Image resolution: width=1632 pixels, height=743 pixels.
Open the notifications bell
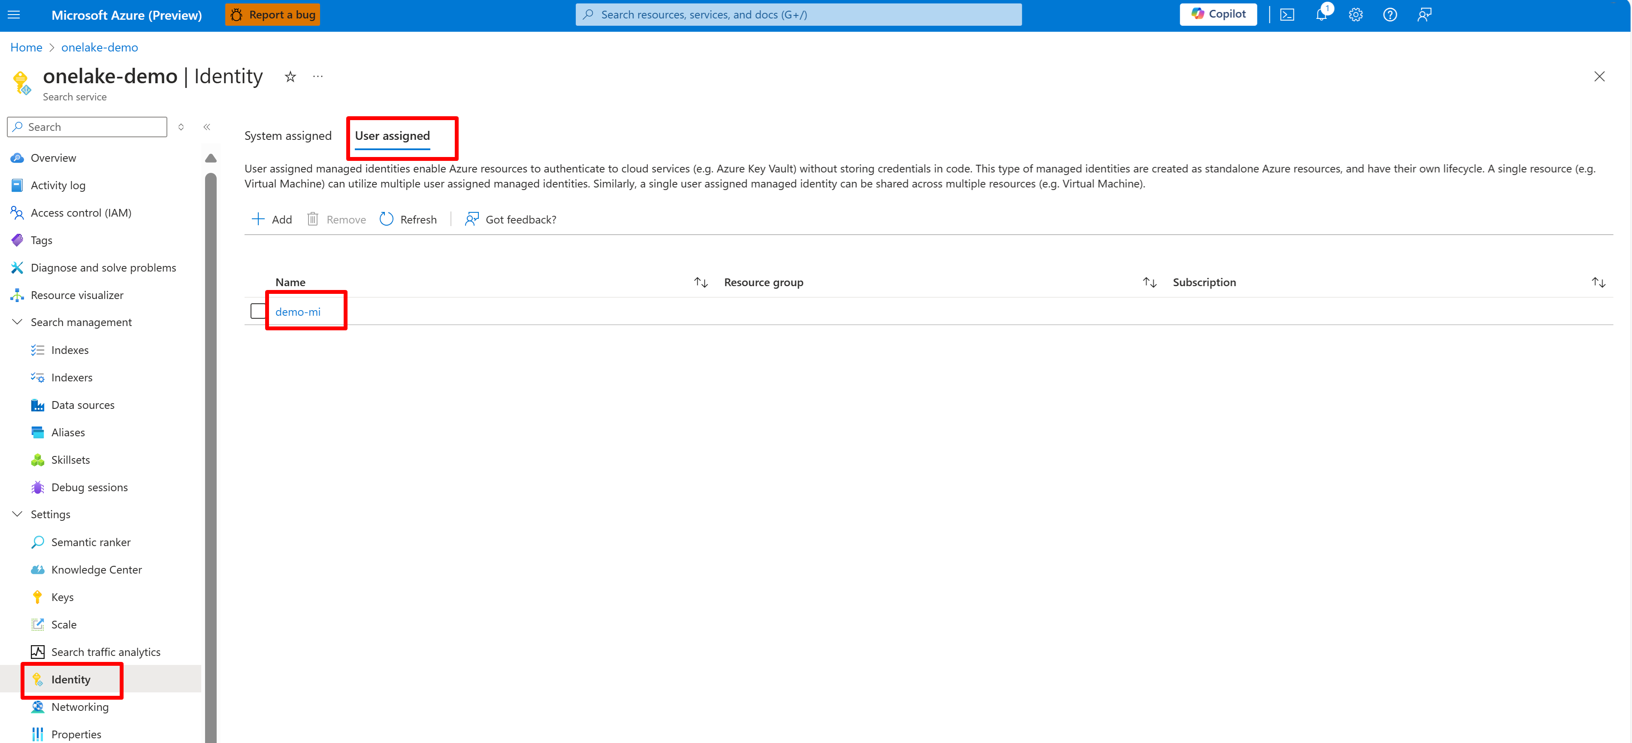click(1321, 15)
